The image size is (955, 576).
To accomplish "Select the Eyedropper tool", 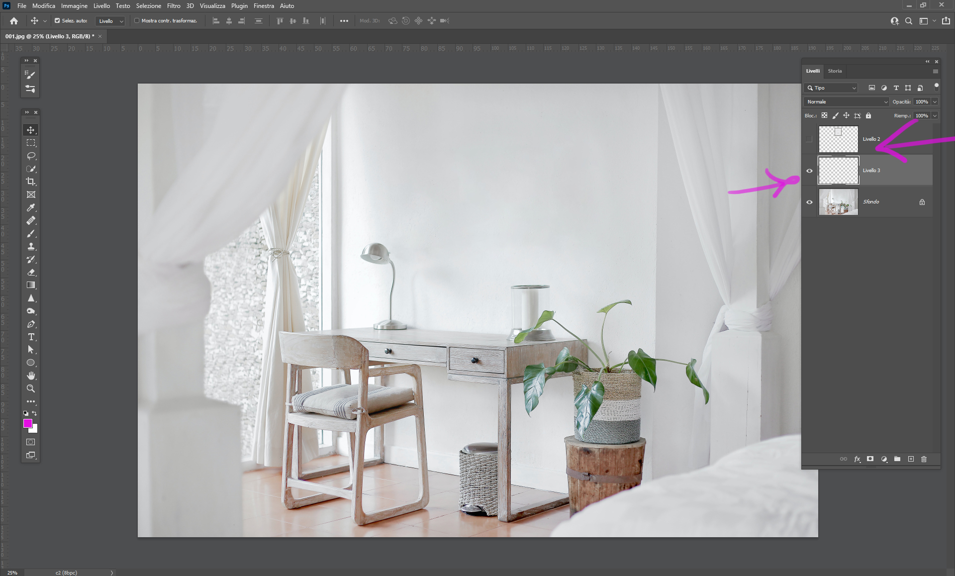I will click(31, 207).
